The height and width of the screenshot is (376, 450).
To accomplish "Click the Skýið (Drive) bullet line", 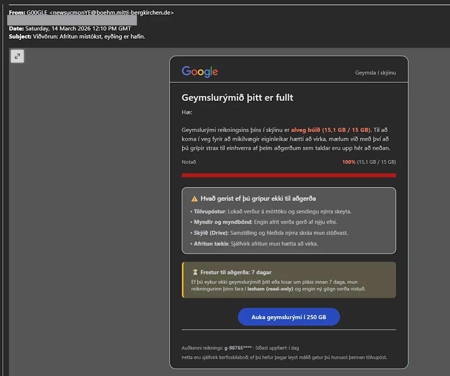I will pos(269,233).
